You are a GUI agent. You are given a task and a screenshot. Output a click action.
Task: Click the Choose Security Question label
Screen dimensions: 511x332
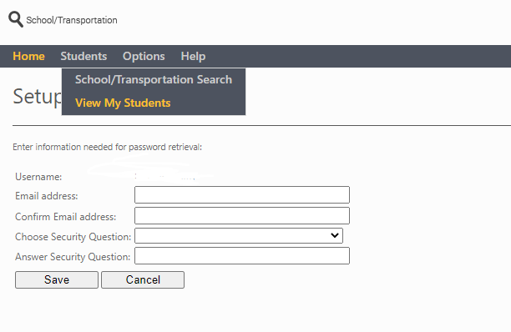point(73,237)
